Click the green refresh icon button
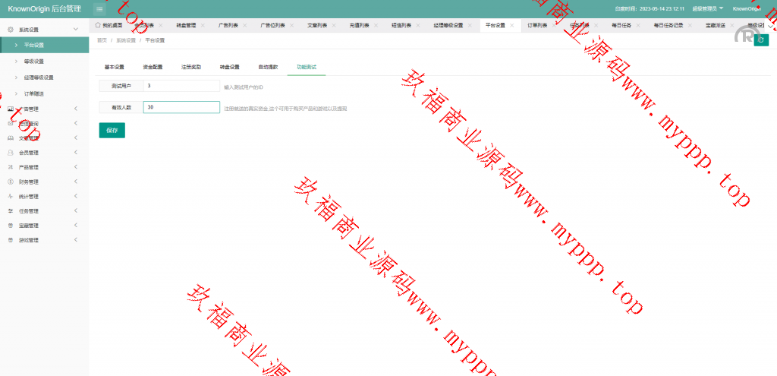777x376 pixels. (761, 40)
